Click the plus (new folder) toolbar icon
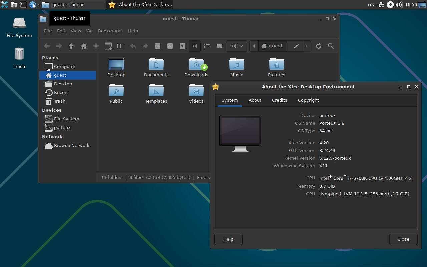The image size is (427, 267). click(96, 46)
